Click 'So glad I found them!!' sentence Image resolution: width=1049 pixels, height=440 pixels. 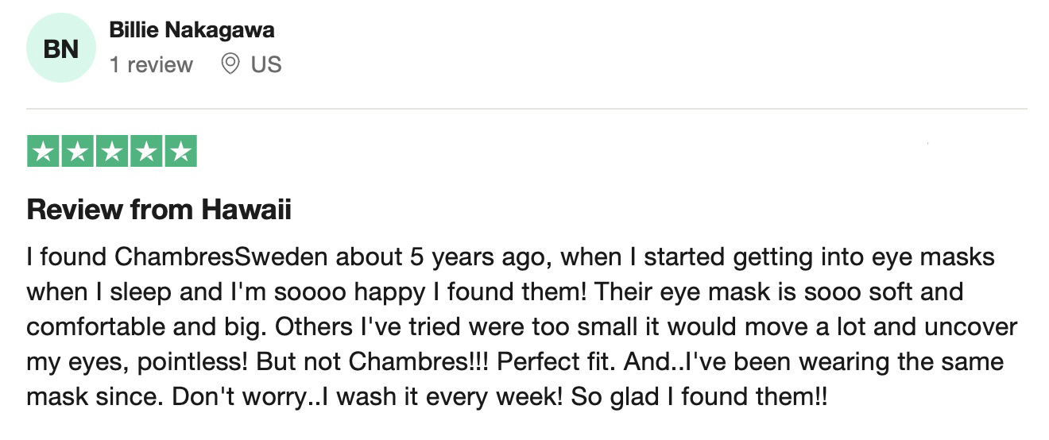(x=699, y=397)
